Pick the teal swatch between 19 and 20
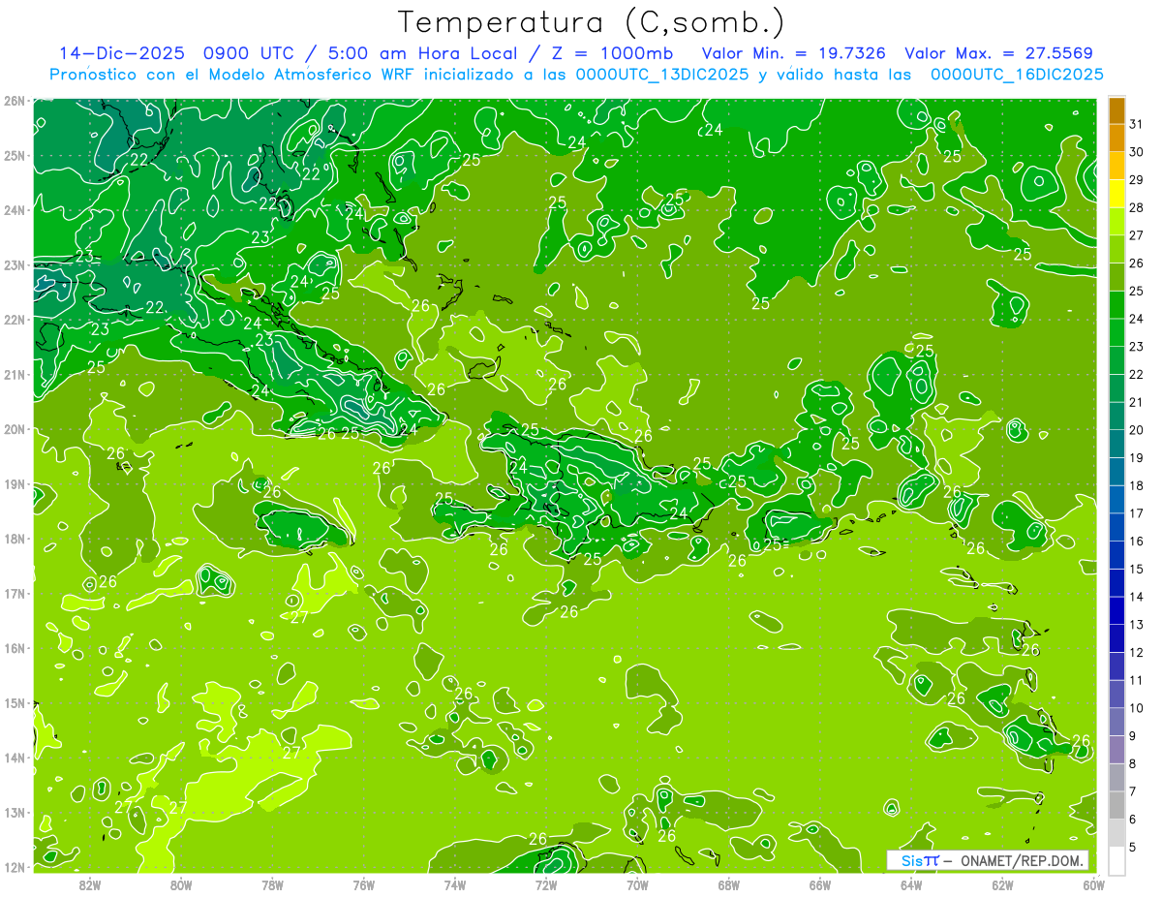Image resolution: width=1162 pixels, height=898 pixels. [x=1116, y=444]
